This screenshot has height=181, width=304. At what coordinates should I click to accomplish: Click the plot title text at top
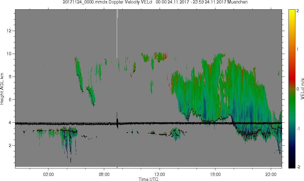[155, 2]
